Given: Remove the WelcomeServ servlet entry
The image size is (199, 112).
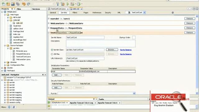Looking at the screenshot, I should (190, 23).
